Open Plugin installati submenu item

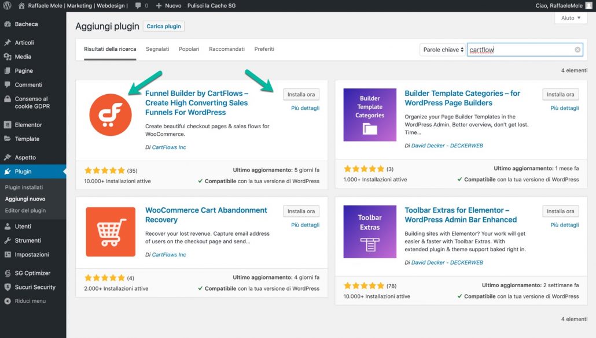point(24,187)
